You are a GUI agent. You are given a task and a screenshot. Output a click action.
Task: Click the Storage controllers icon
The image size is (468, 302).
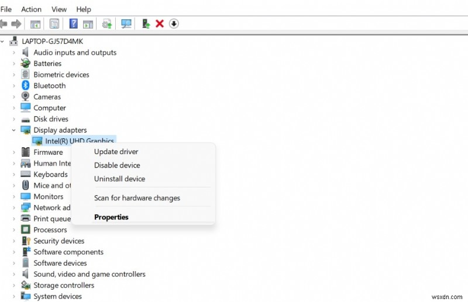26,285
